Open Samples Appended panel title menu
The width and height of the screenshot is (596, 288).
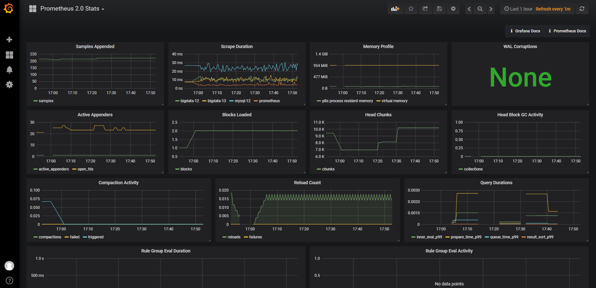[x=95, y=46]
